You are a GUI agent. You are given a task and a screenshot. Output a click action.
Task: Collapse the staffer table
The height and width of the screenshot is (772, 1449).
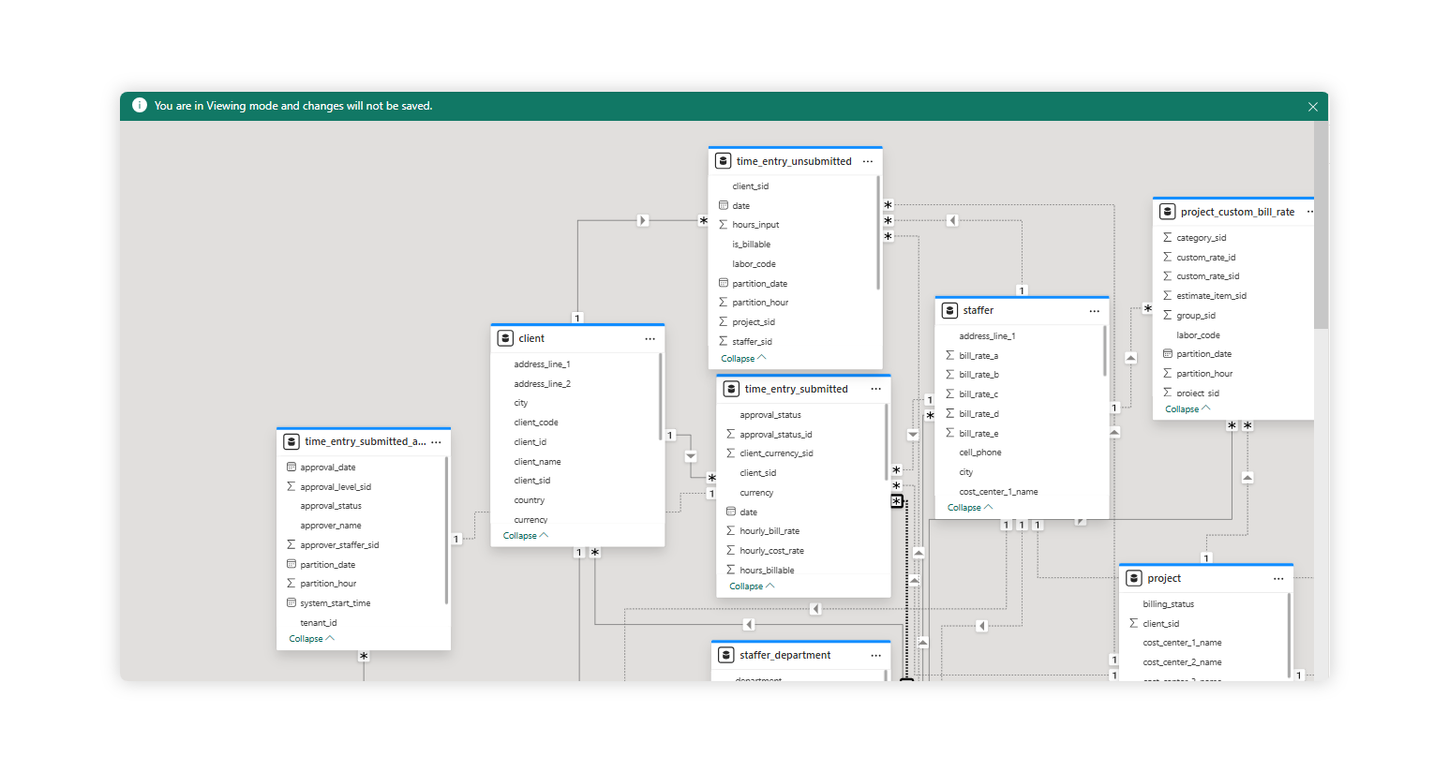point(970,508)
